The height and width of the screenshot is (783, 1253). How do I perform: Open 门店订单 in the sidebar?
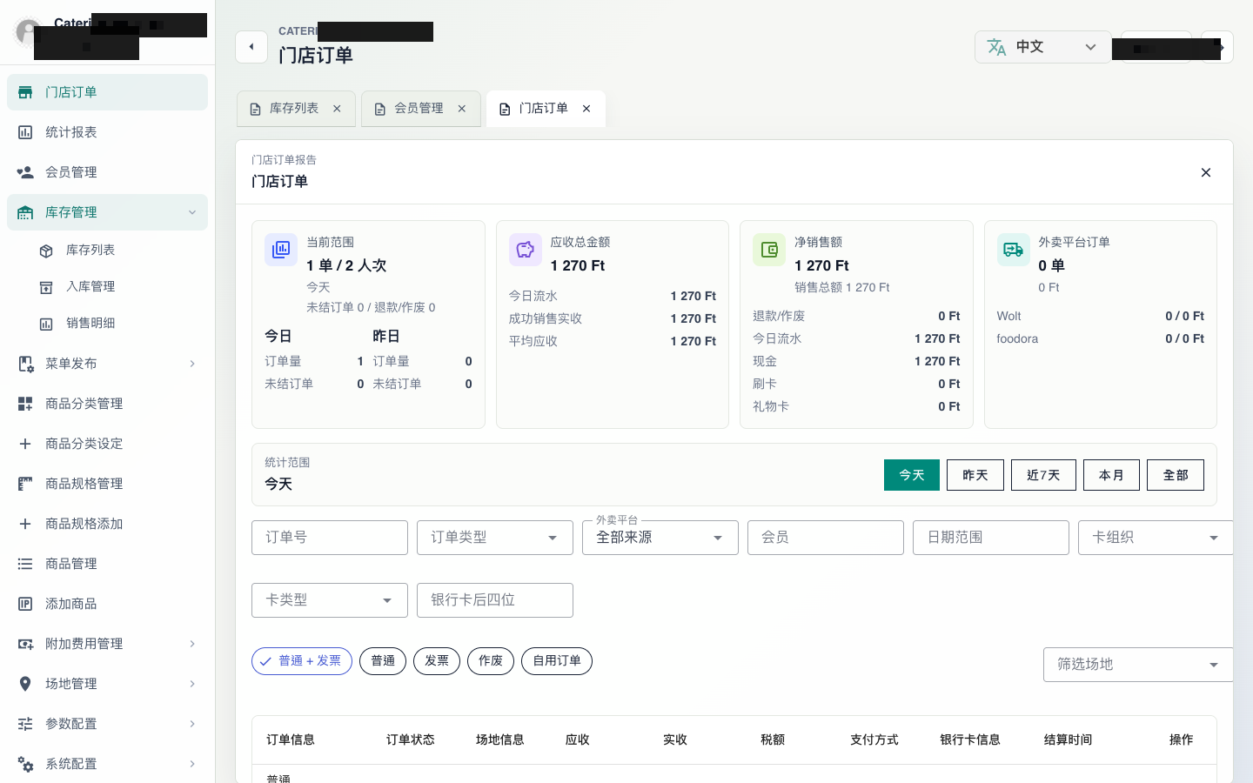pos(107,92)
